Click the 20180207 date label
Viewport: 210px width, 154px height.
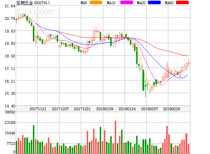149,109
